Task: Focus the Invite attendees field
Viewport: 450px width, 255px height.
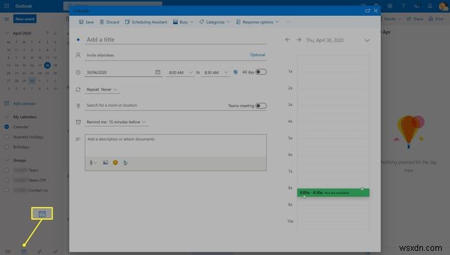Action: [x=166, y=55]
